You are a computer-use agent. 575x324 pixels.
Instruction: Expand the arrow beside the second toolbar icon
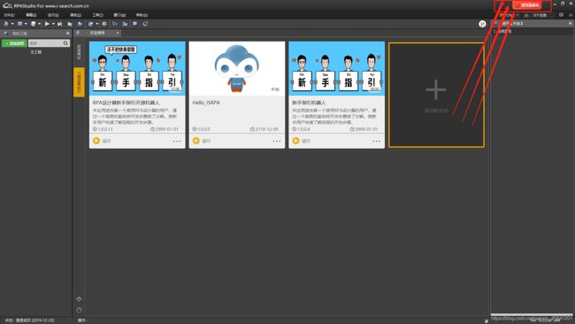[26, 24]
